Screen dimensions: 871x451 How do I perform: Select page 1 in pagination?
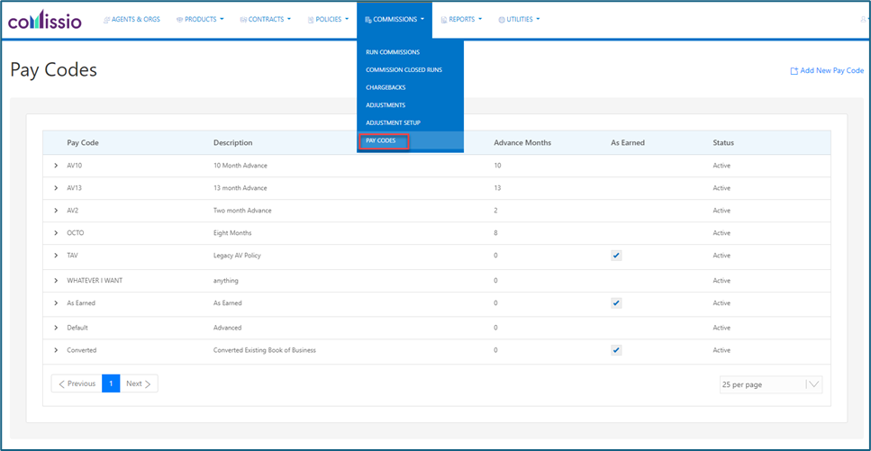tap(111, 383)
